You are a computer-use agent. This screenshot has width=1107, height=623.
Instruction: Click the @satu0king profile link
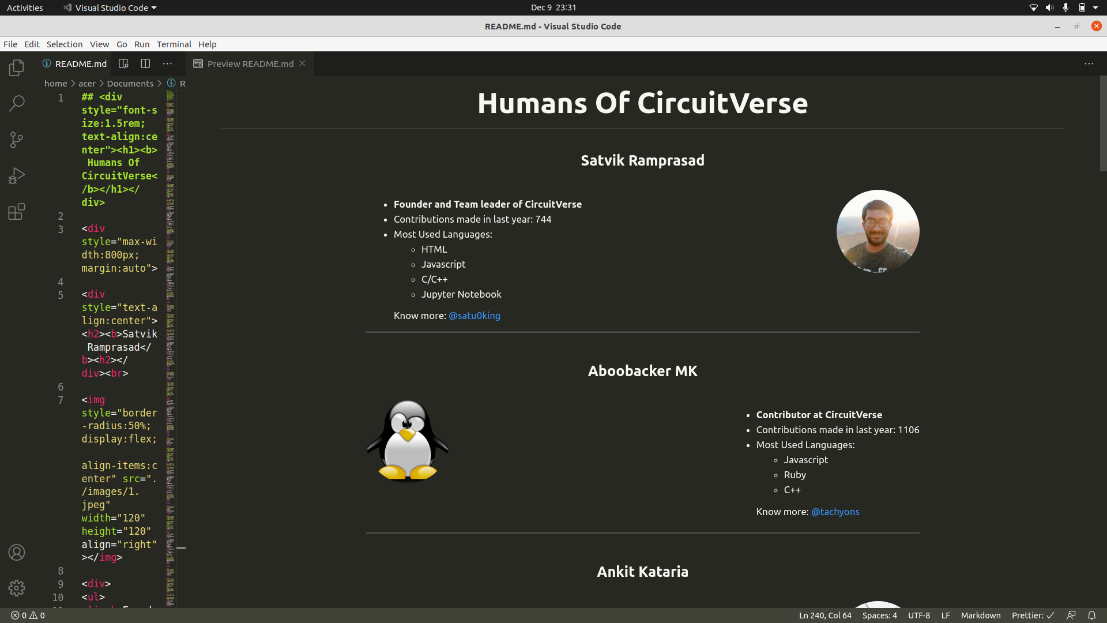click(x=474, y=316)
